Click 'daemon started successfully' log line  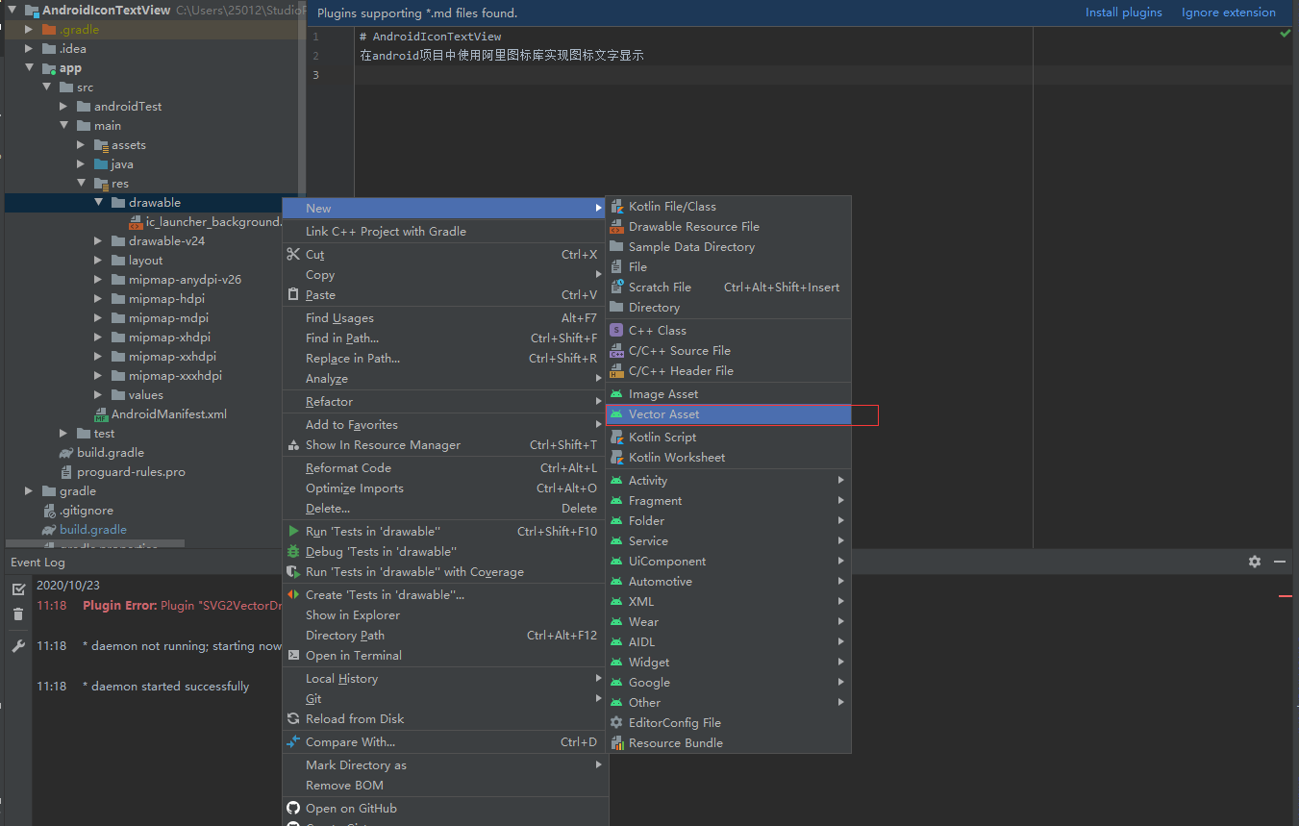(165, 687)
